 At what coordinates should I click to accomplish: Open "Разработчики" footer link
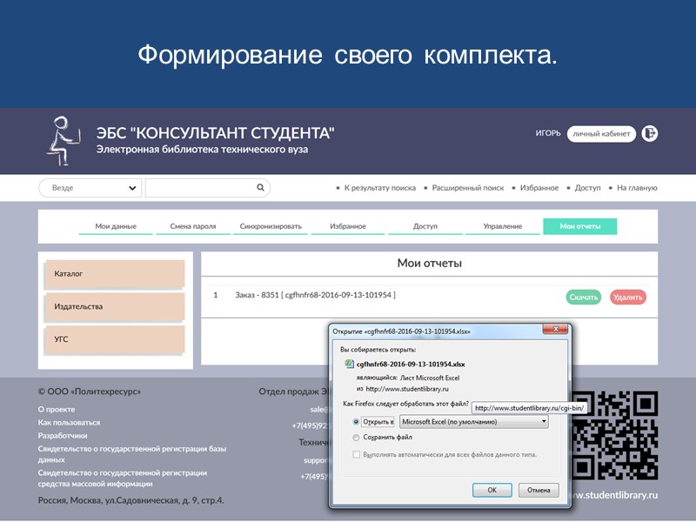(x=63, y=436)
